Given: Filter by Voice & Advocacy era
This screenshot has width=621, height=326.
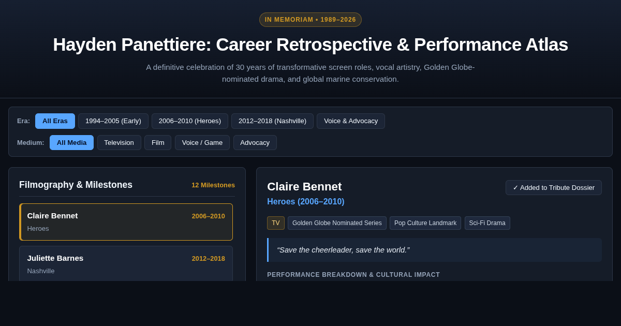Looking at the screenshot, I should point(351,121).
